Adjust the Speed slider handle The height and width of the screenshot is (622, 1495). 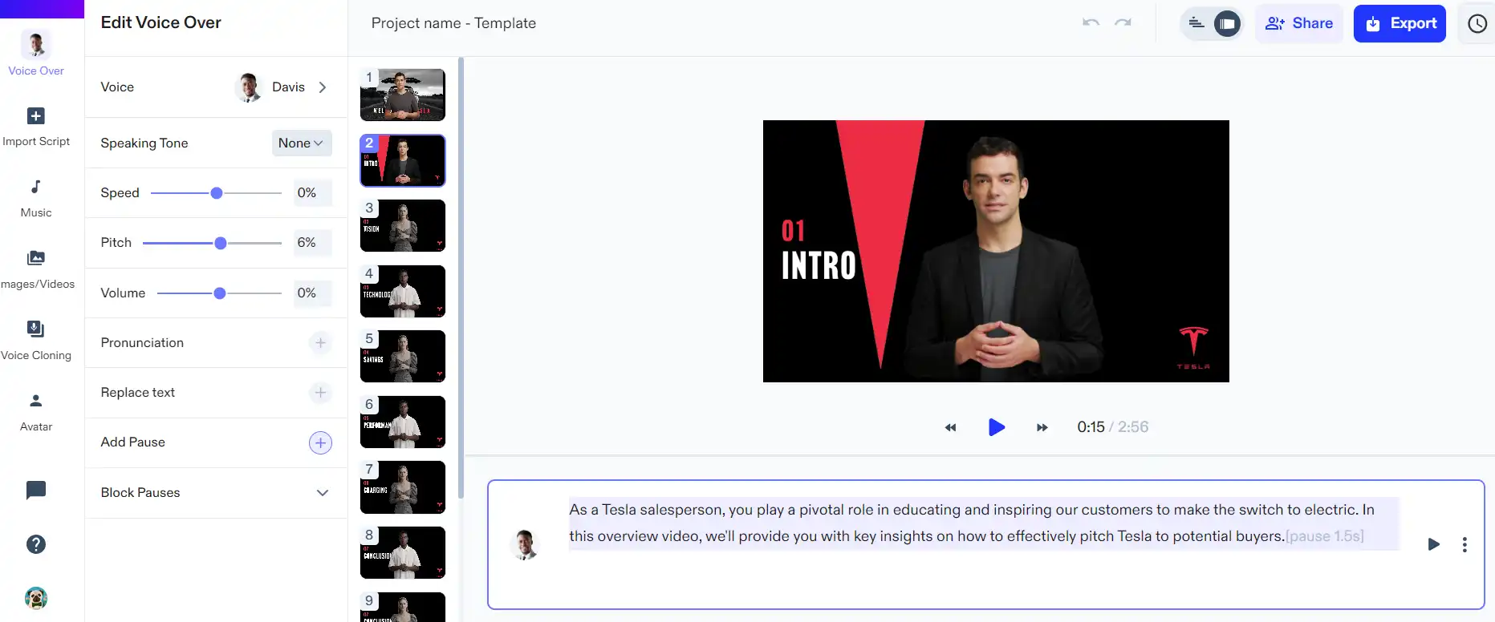pyautogui.click(x=217, y=193)
